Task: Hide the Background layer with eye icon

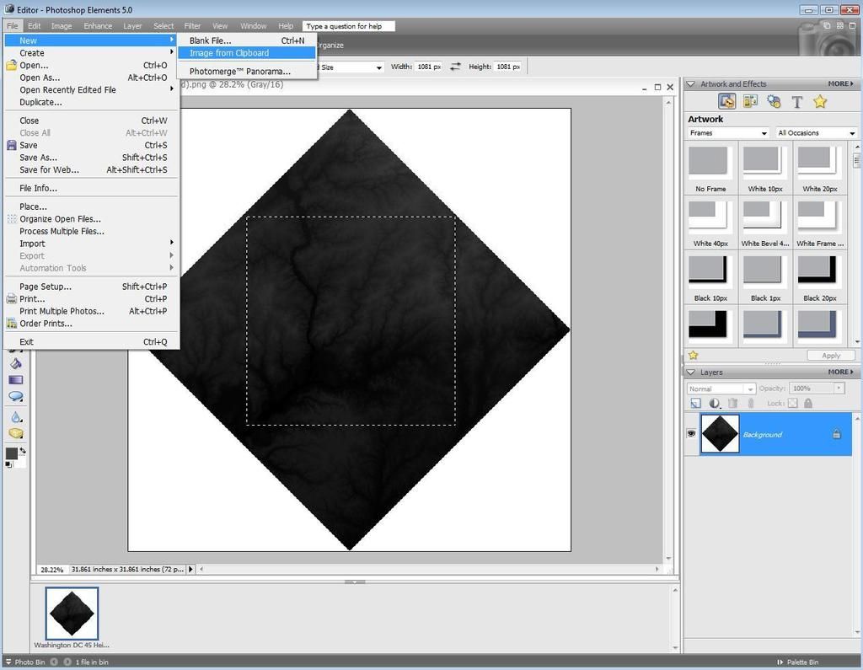Action: point(691,434)
